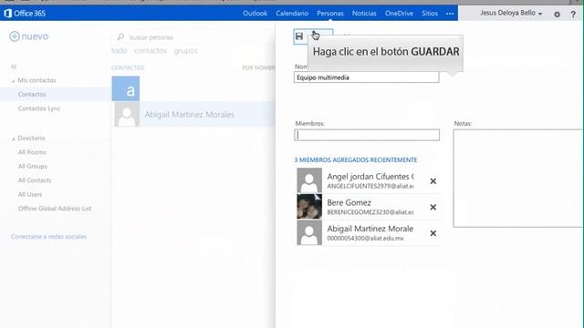The height and width of the screenshot is (328, 584).
Task: Collapse the left navigation pane chevrons
Action: [x=14, y=67]
